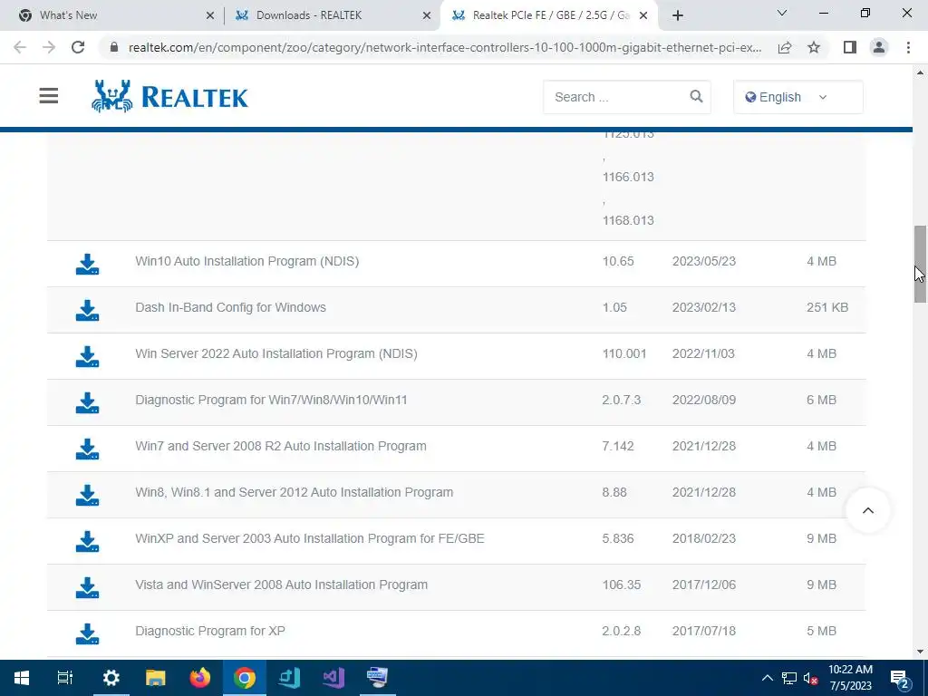The image size is (928, 696).
Task: Open the English language dropdown
Action: coord(797,97)
